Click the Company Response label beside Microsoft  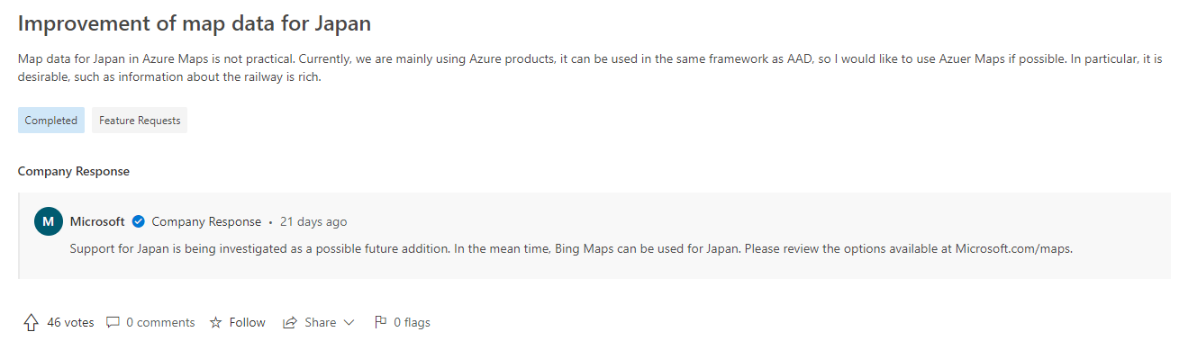click(x=206, y=221)
